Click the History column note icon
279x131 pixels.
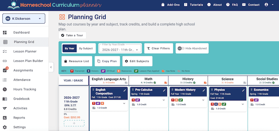pyautogui.click(x=205, y=83)
